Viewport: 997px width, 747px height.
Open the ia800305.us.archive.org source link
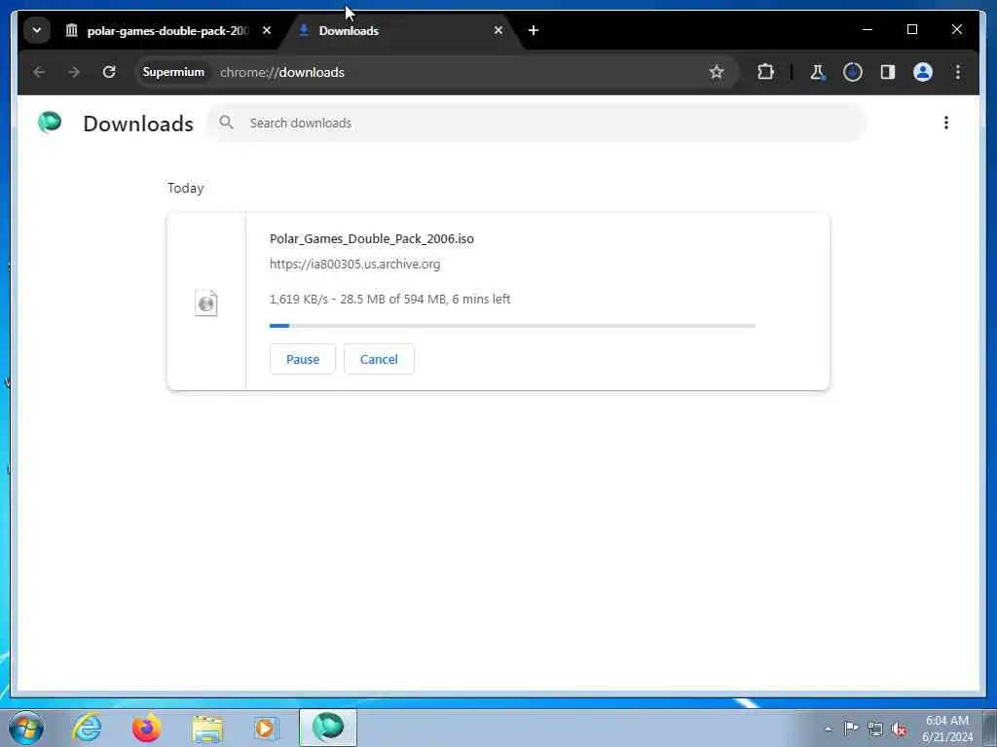tap(354, 265)
